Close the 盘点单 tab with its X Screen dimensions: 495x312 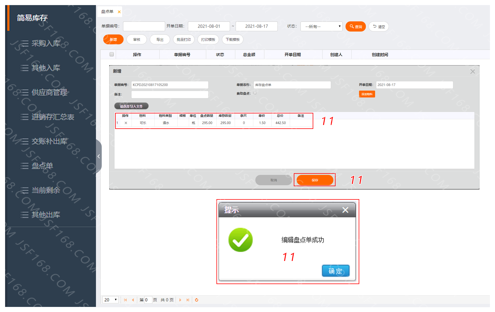coord(119,12)
